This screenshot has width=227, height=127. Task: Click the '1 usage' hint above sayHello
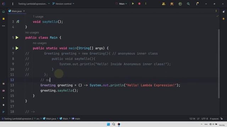click(38, 17)
